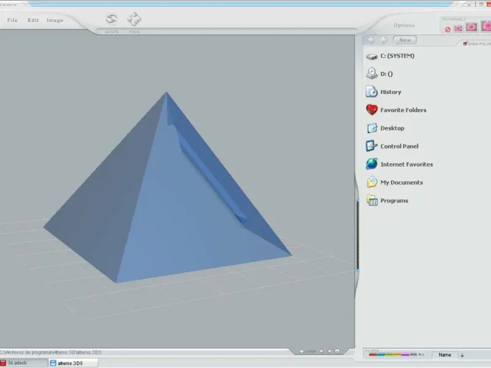The height and width of the screenshot is (368, 491).
Task: Select the blue filter color
Action: pos(381,355)
